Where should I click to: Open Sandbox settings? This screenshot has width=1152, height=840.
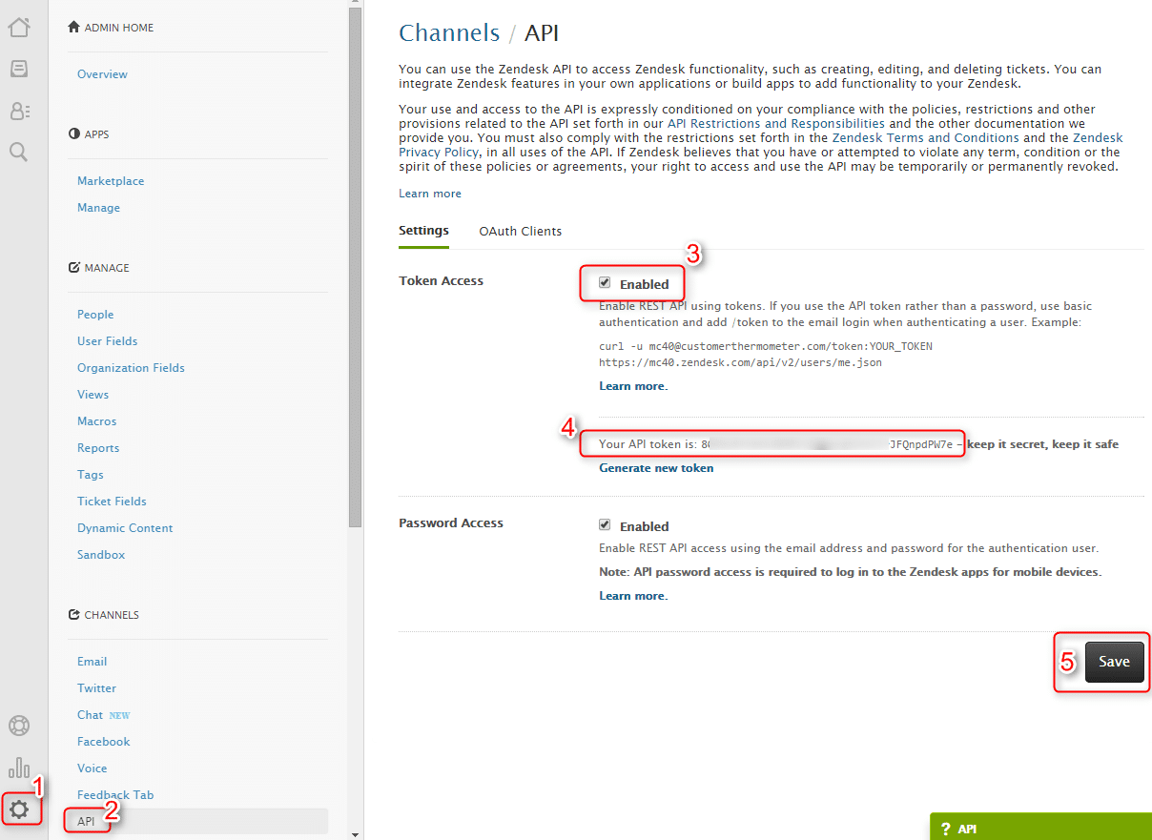101,555
